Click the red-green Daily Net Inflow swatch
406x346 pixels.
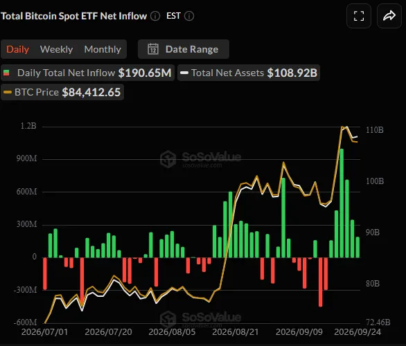click(x=6, y=73)
